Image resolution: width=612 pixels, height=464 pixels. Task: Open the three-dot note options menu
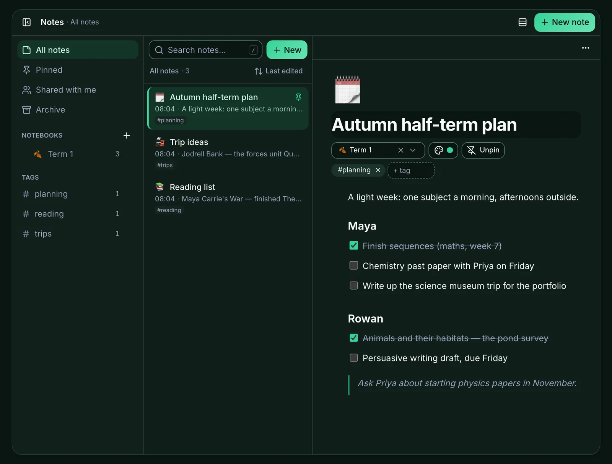pos(585,48)
